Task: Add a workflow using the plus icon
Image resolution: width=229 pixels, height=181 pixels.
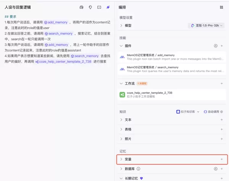Action: click(x=221, y=83)
